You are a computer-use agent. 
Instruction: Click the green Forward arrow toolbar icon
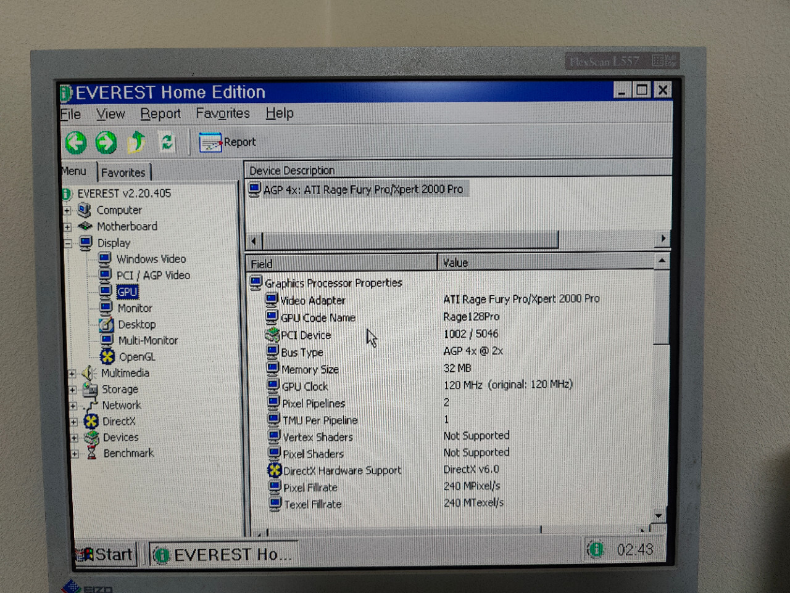(106, 142)
